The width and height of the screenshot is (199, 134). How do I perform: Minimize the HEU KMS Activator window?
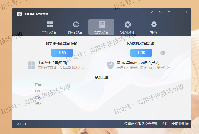pos(177,12)
